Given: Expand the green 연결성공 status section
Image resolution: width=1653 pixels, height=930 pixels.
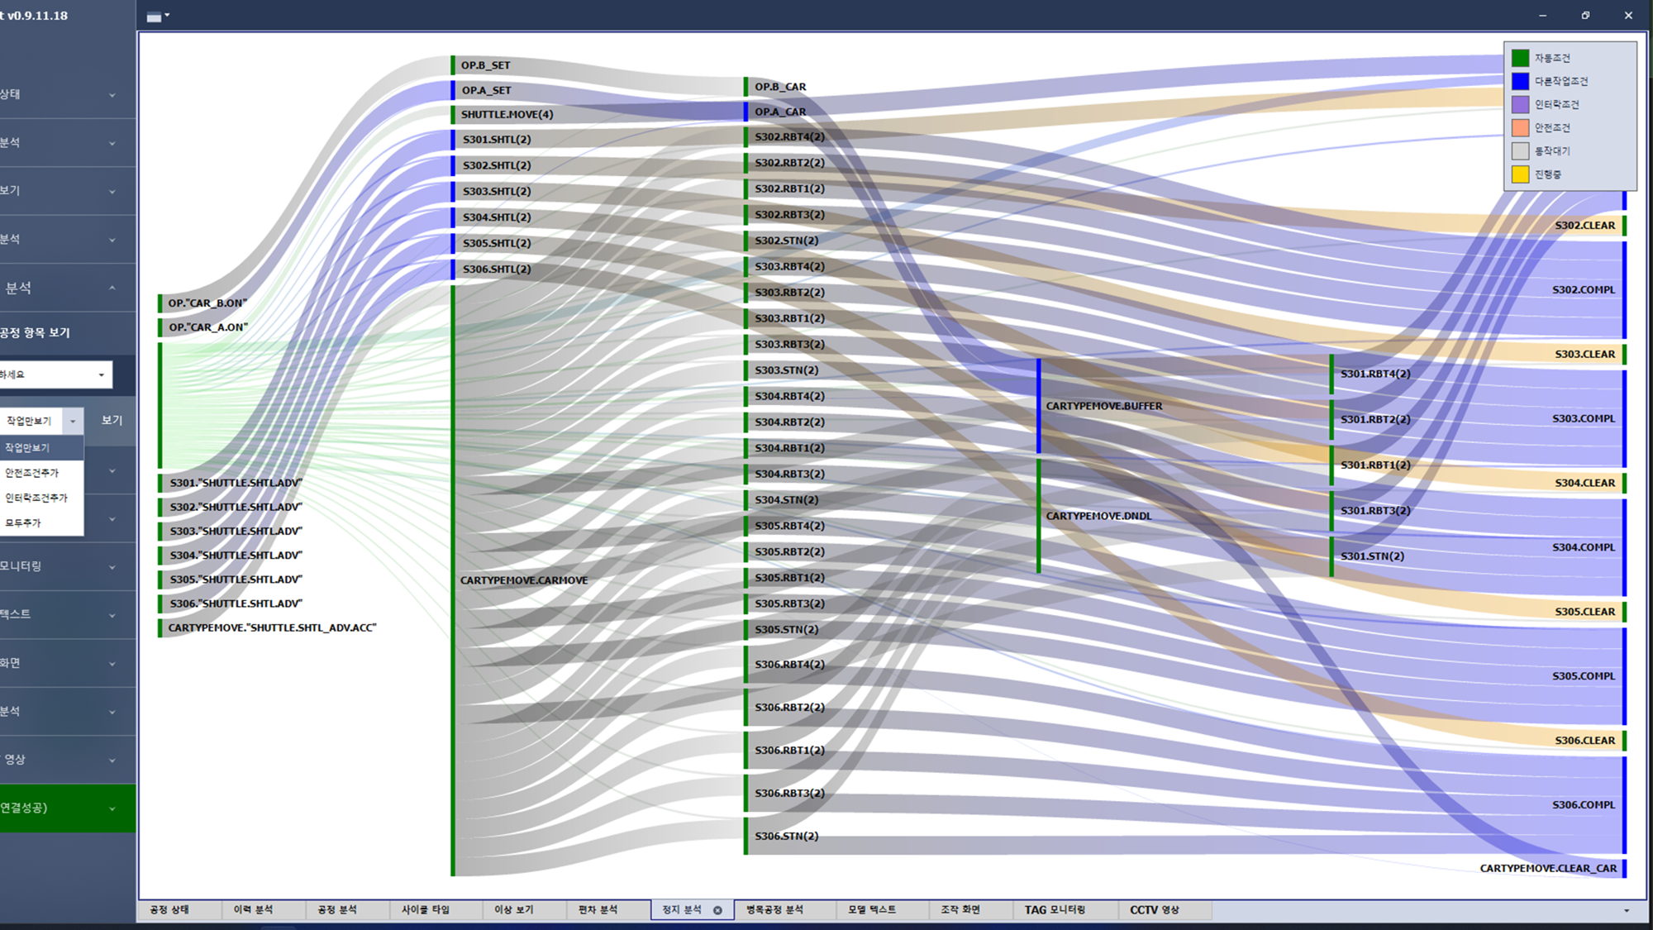Looking at the screenshot, I should (58, 808).
